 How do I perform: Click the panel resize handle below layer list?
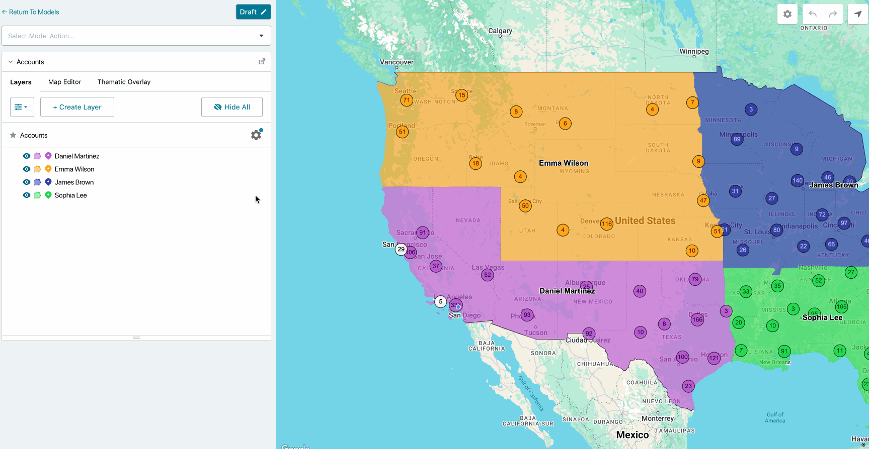(136, 338)
